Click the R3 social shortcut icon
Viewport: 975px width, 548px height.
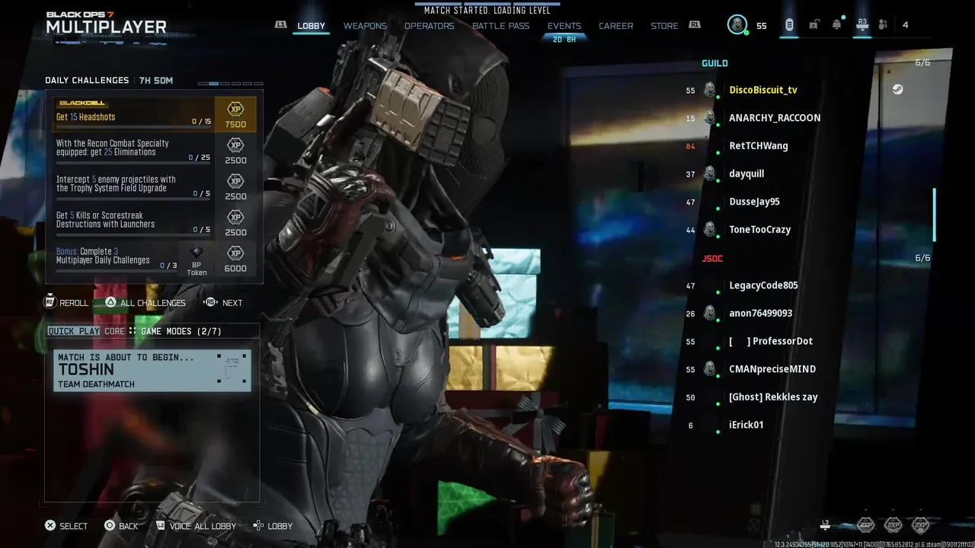pyautogui.click(x=862, y=24)
